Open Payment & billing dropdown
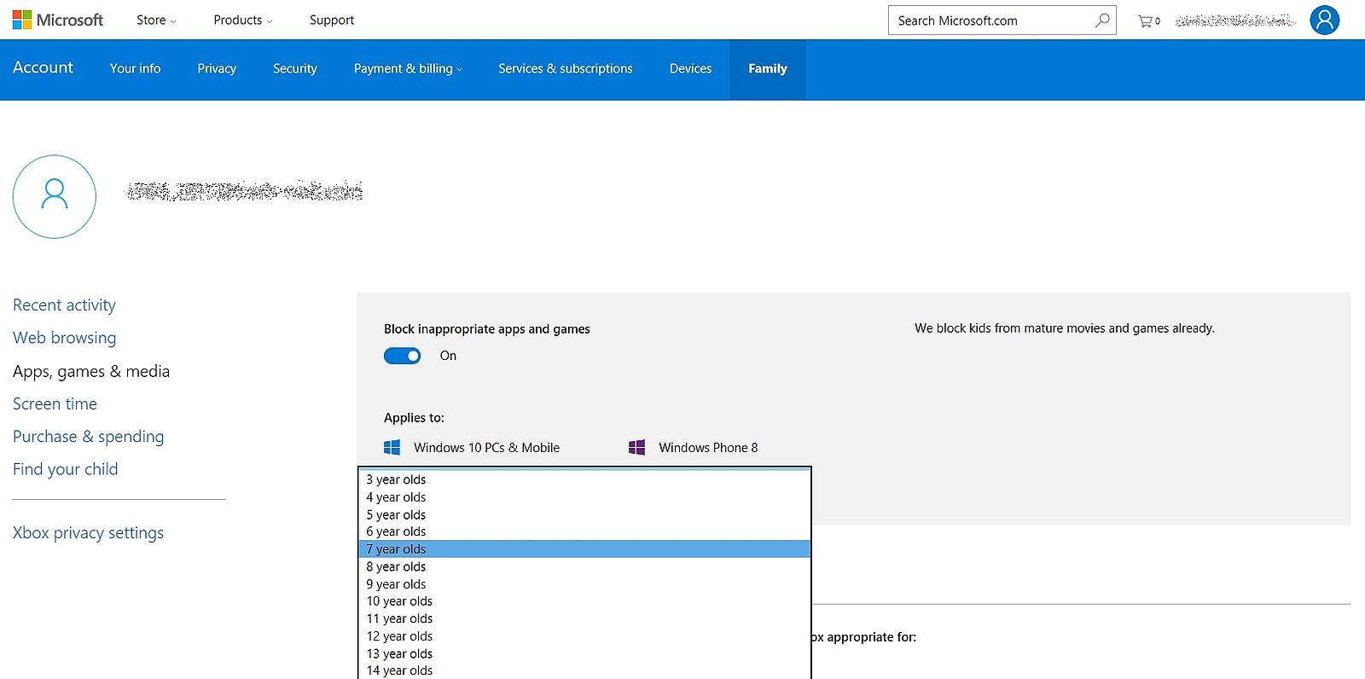Viewport: 1365px width, 679px height. (408, 68)
